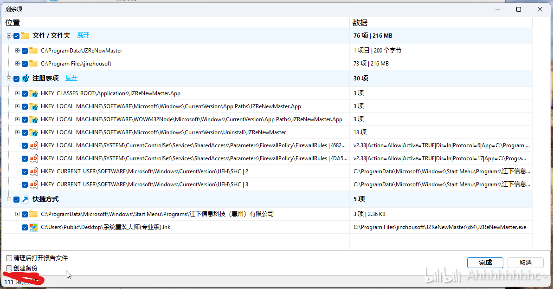Image resolution: width=553 pixels, height=289 pixels.
Task: Expand the C:\Program Files\jinzhousoft node
Action: click(x=17, y=64)
